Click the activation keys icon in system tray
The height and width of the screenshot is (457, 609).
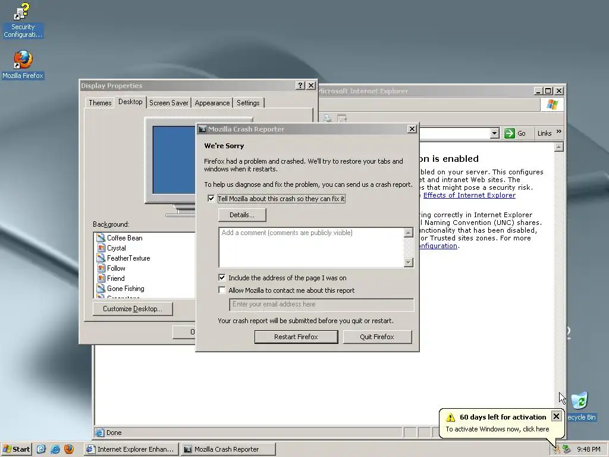click(557, 449)
